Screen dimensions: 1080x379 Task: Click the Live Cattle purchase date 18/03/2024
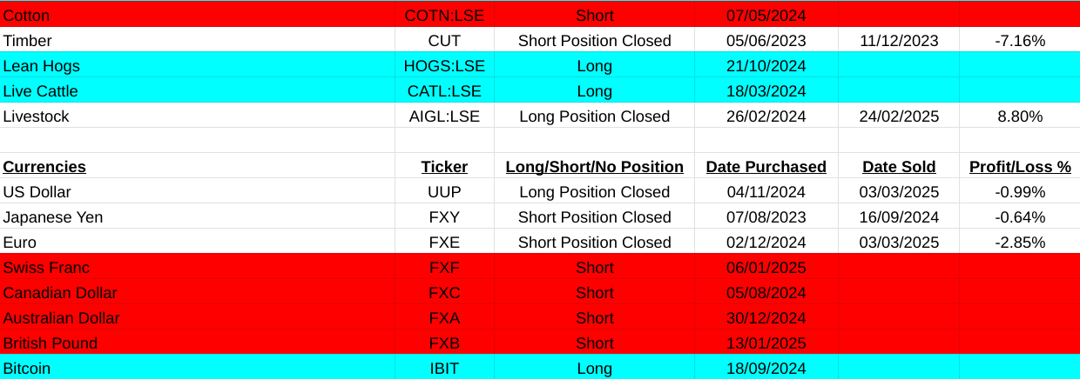(x=766, y=91)
